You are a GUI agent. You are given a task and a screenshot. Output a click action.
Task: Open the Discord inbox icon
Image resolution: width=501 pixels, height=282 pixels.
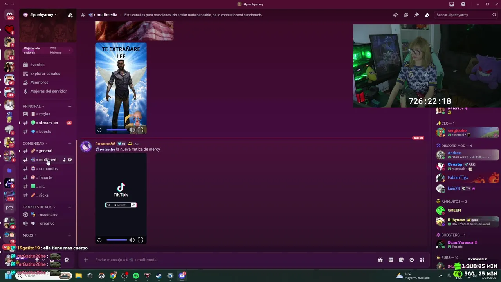coord(452,4)
